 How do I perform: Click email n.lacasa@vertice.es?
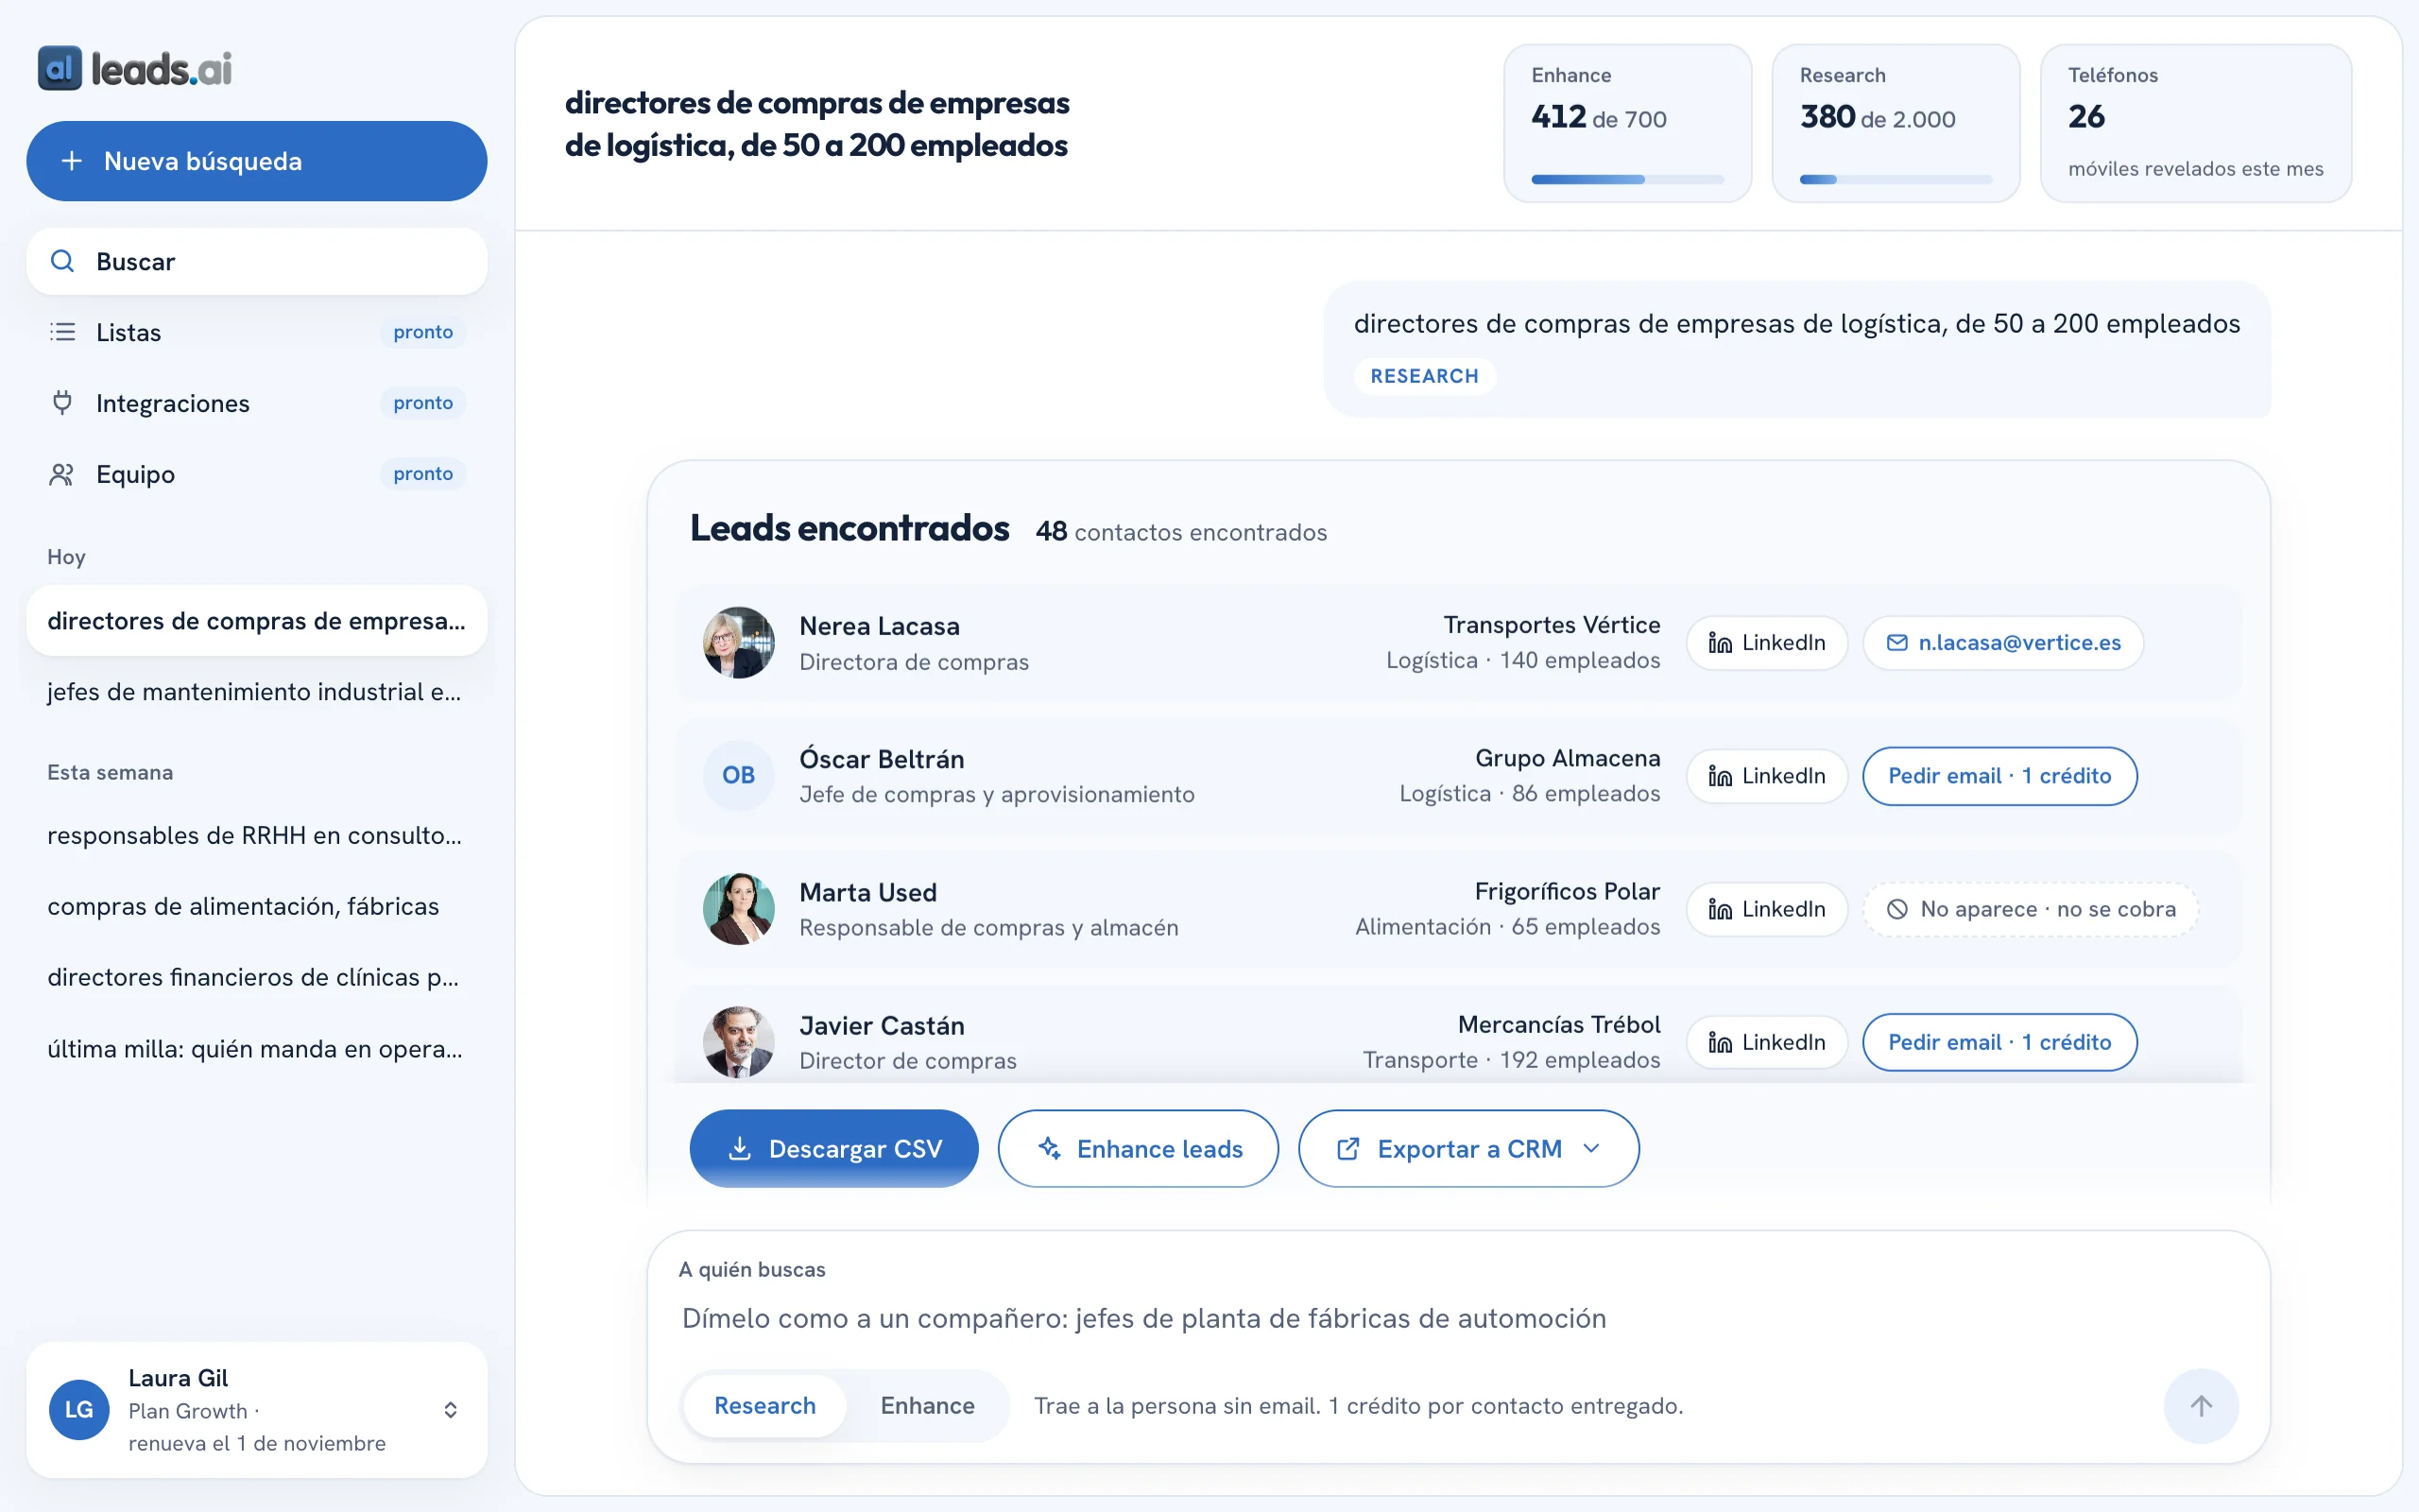pyautogui.click(x=2003, y=643)
